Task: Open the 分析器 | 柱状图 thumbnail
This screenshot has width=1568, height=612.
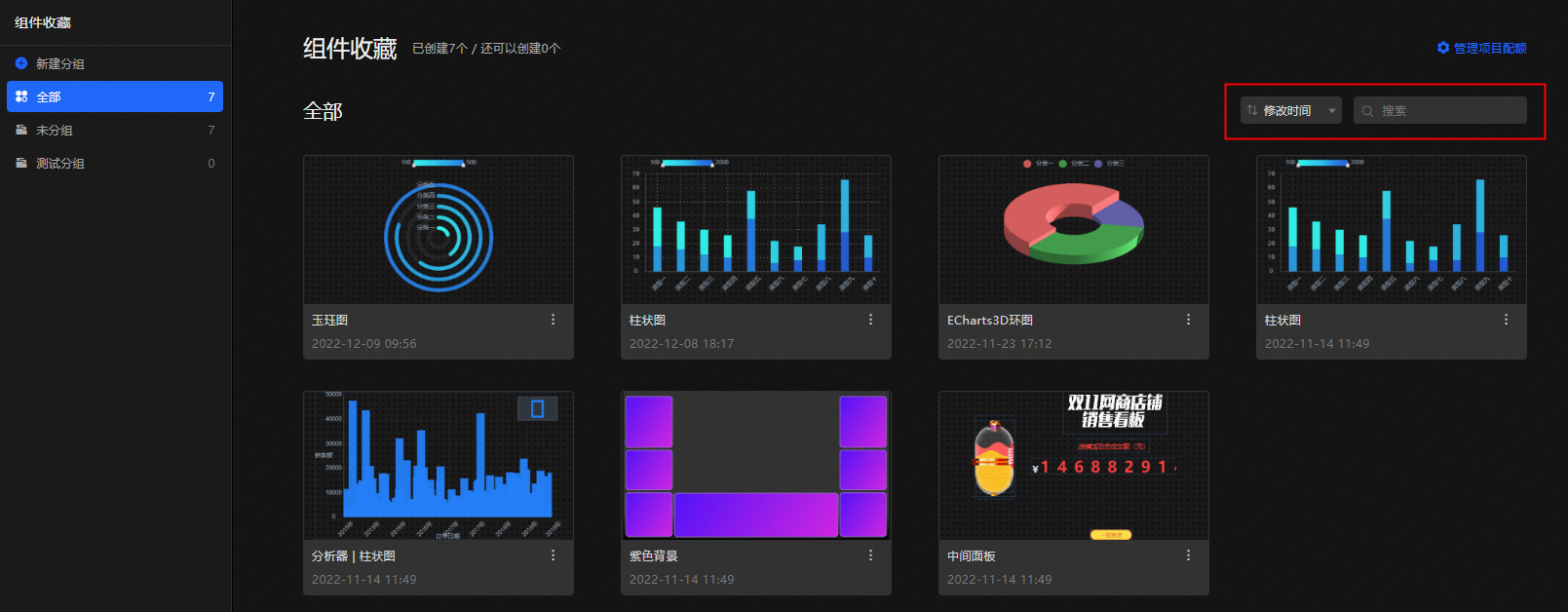Action: coord(439,466)
